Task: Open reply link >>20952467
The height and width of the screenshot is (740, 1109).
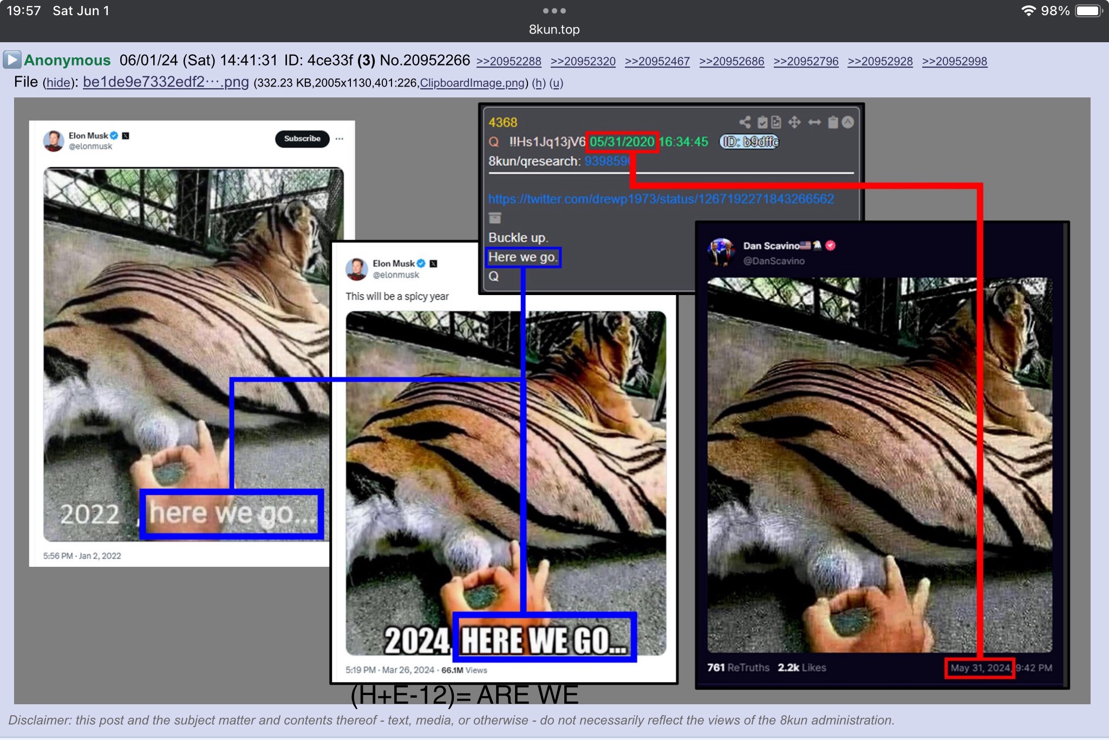Action: click(657, 61)
